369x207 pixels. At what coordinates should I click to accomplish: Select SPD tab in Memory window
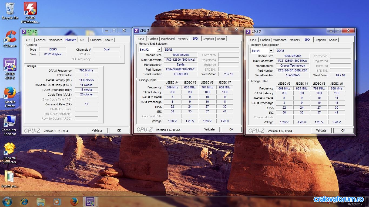(x=83, y=40)
